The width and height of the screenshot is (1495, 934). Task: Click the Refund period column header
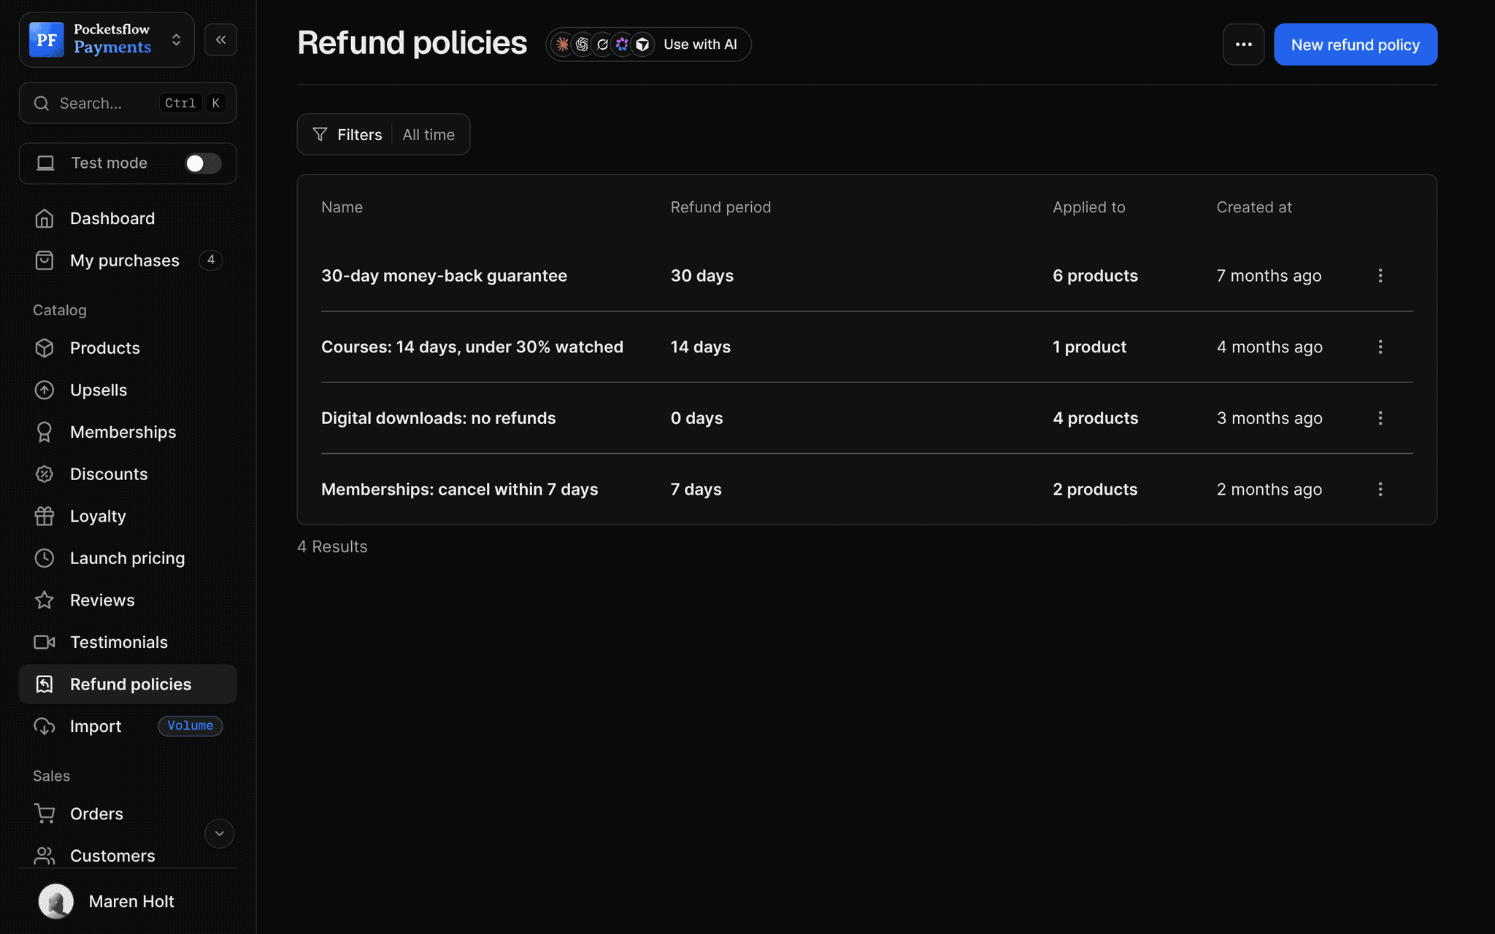720,207
